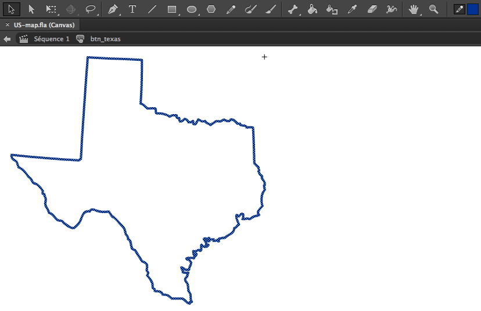Viewport: 481px width, 311px height.
Task: Click the stroke color pencil icon
Action: pyautogui.click(x=460, y=9)
